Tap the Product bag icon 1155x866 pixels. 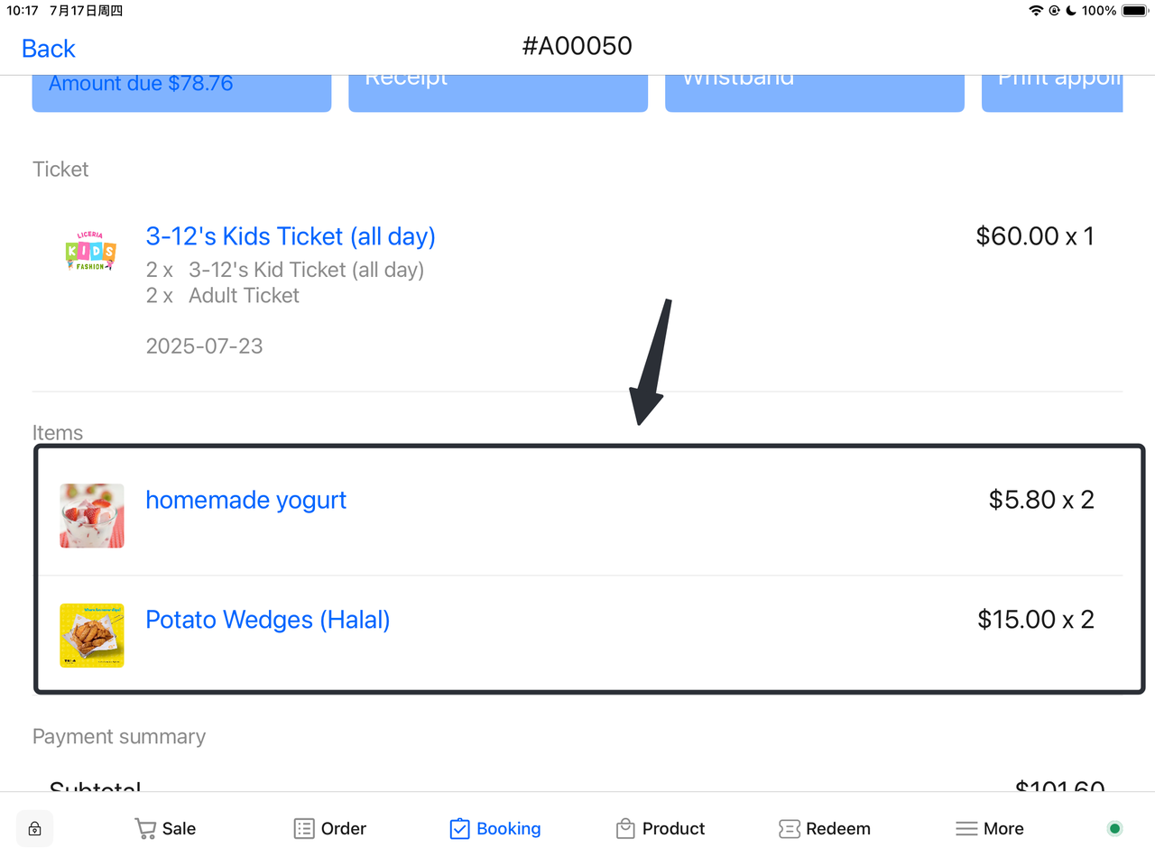tap(625, 829)
